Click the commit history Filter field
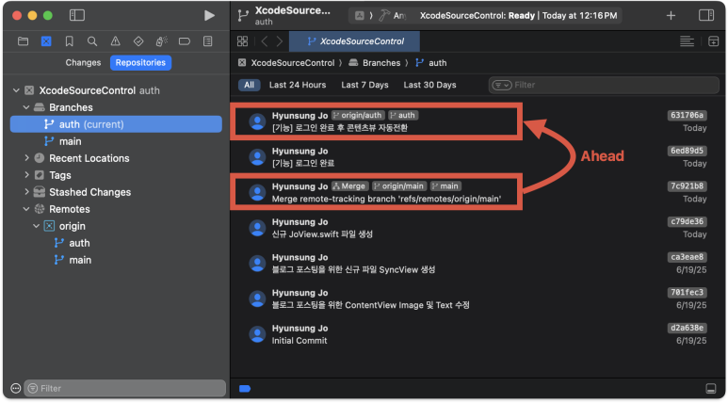 604,85
